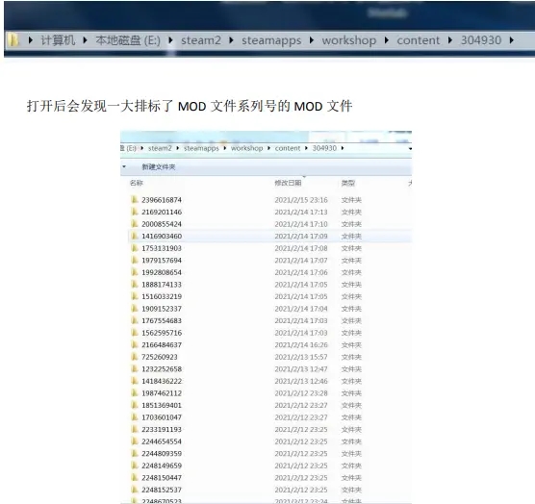Sort by 名称 column header
The image size is (535, 504).
tap(136, 183)
